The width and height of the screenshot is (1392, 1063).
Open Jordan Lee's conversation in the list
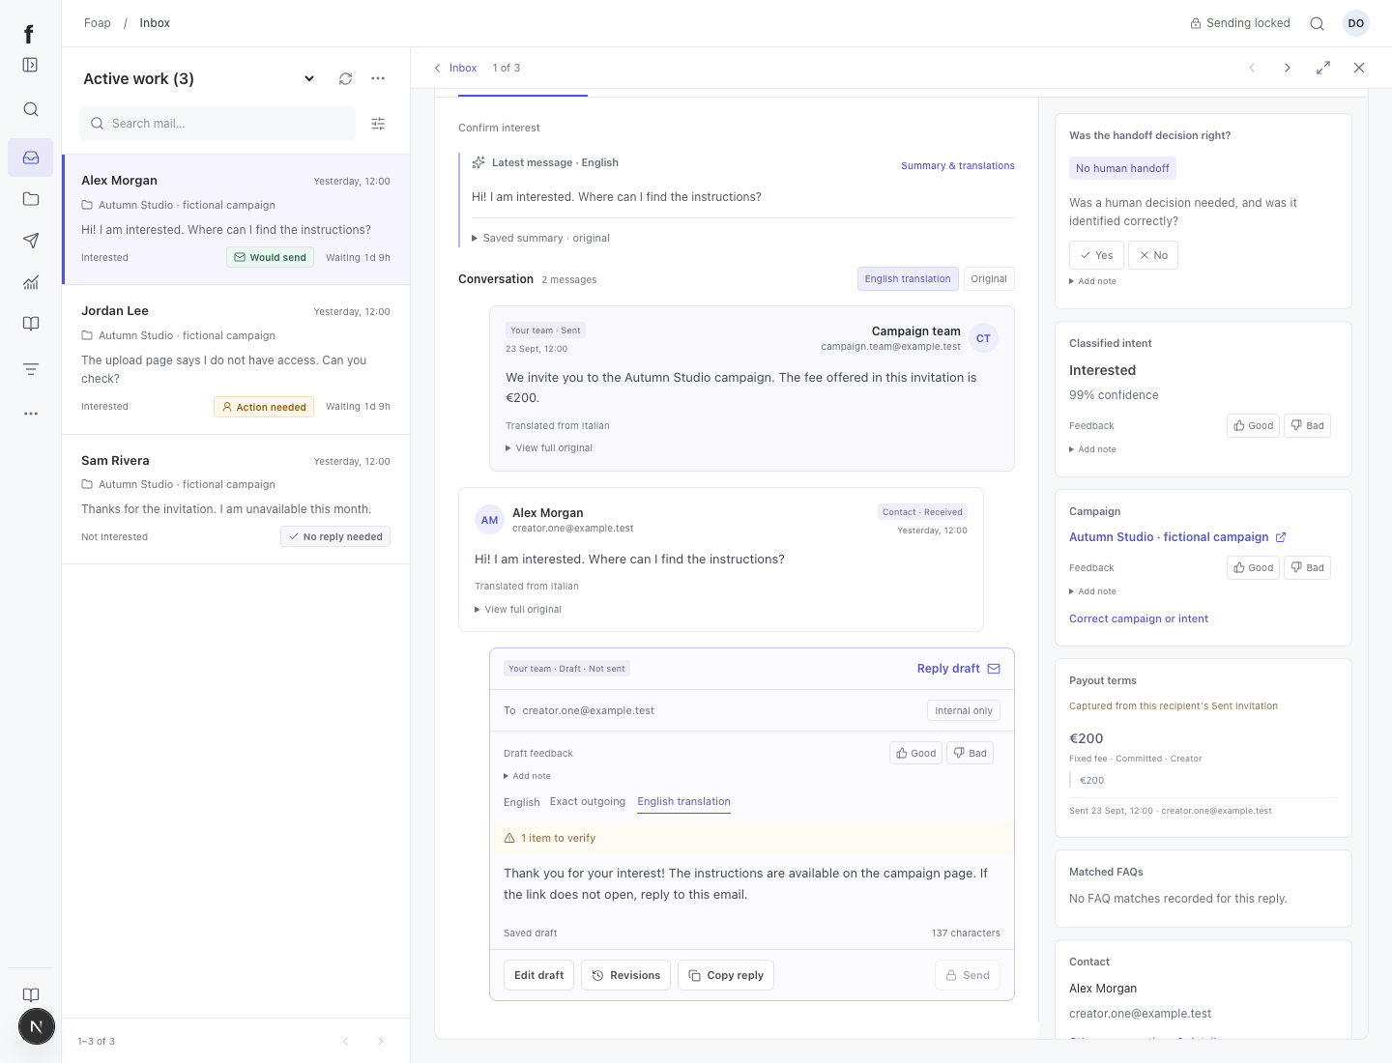pos(236,359)
